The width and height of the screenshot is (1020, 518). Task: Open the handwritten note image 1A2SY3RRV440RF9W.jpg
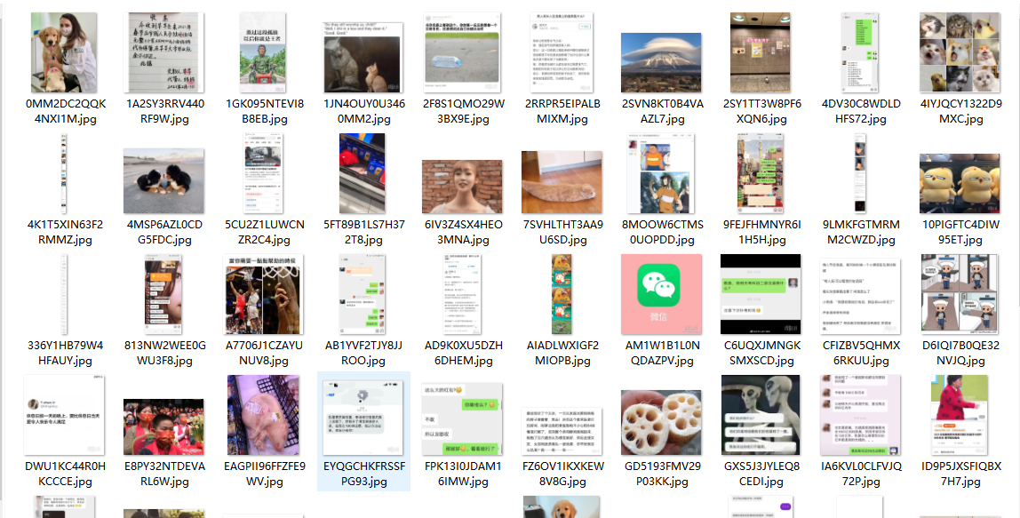[x=163, y=52]
